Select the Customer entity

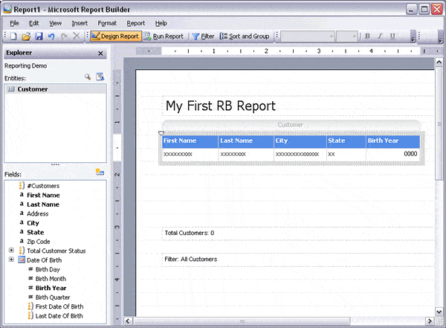[33, 89]
